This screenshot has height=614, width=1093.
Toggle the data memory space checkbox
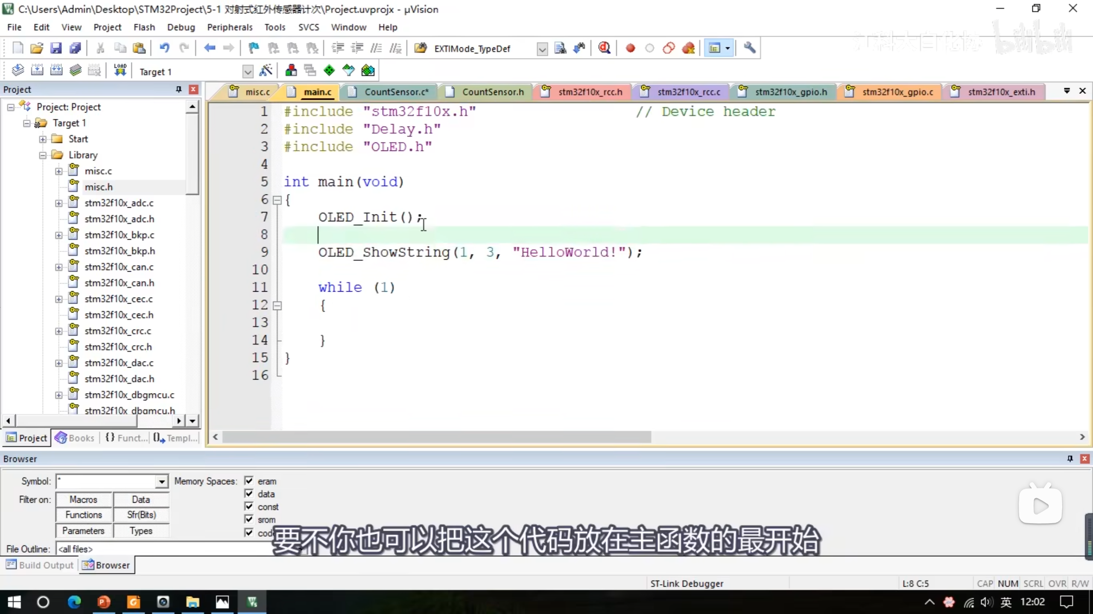pyautogui.click(x=249, y=493)
